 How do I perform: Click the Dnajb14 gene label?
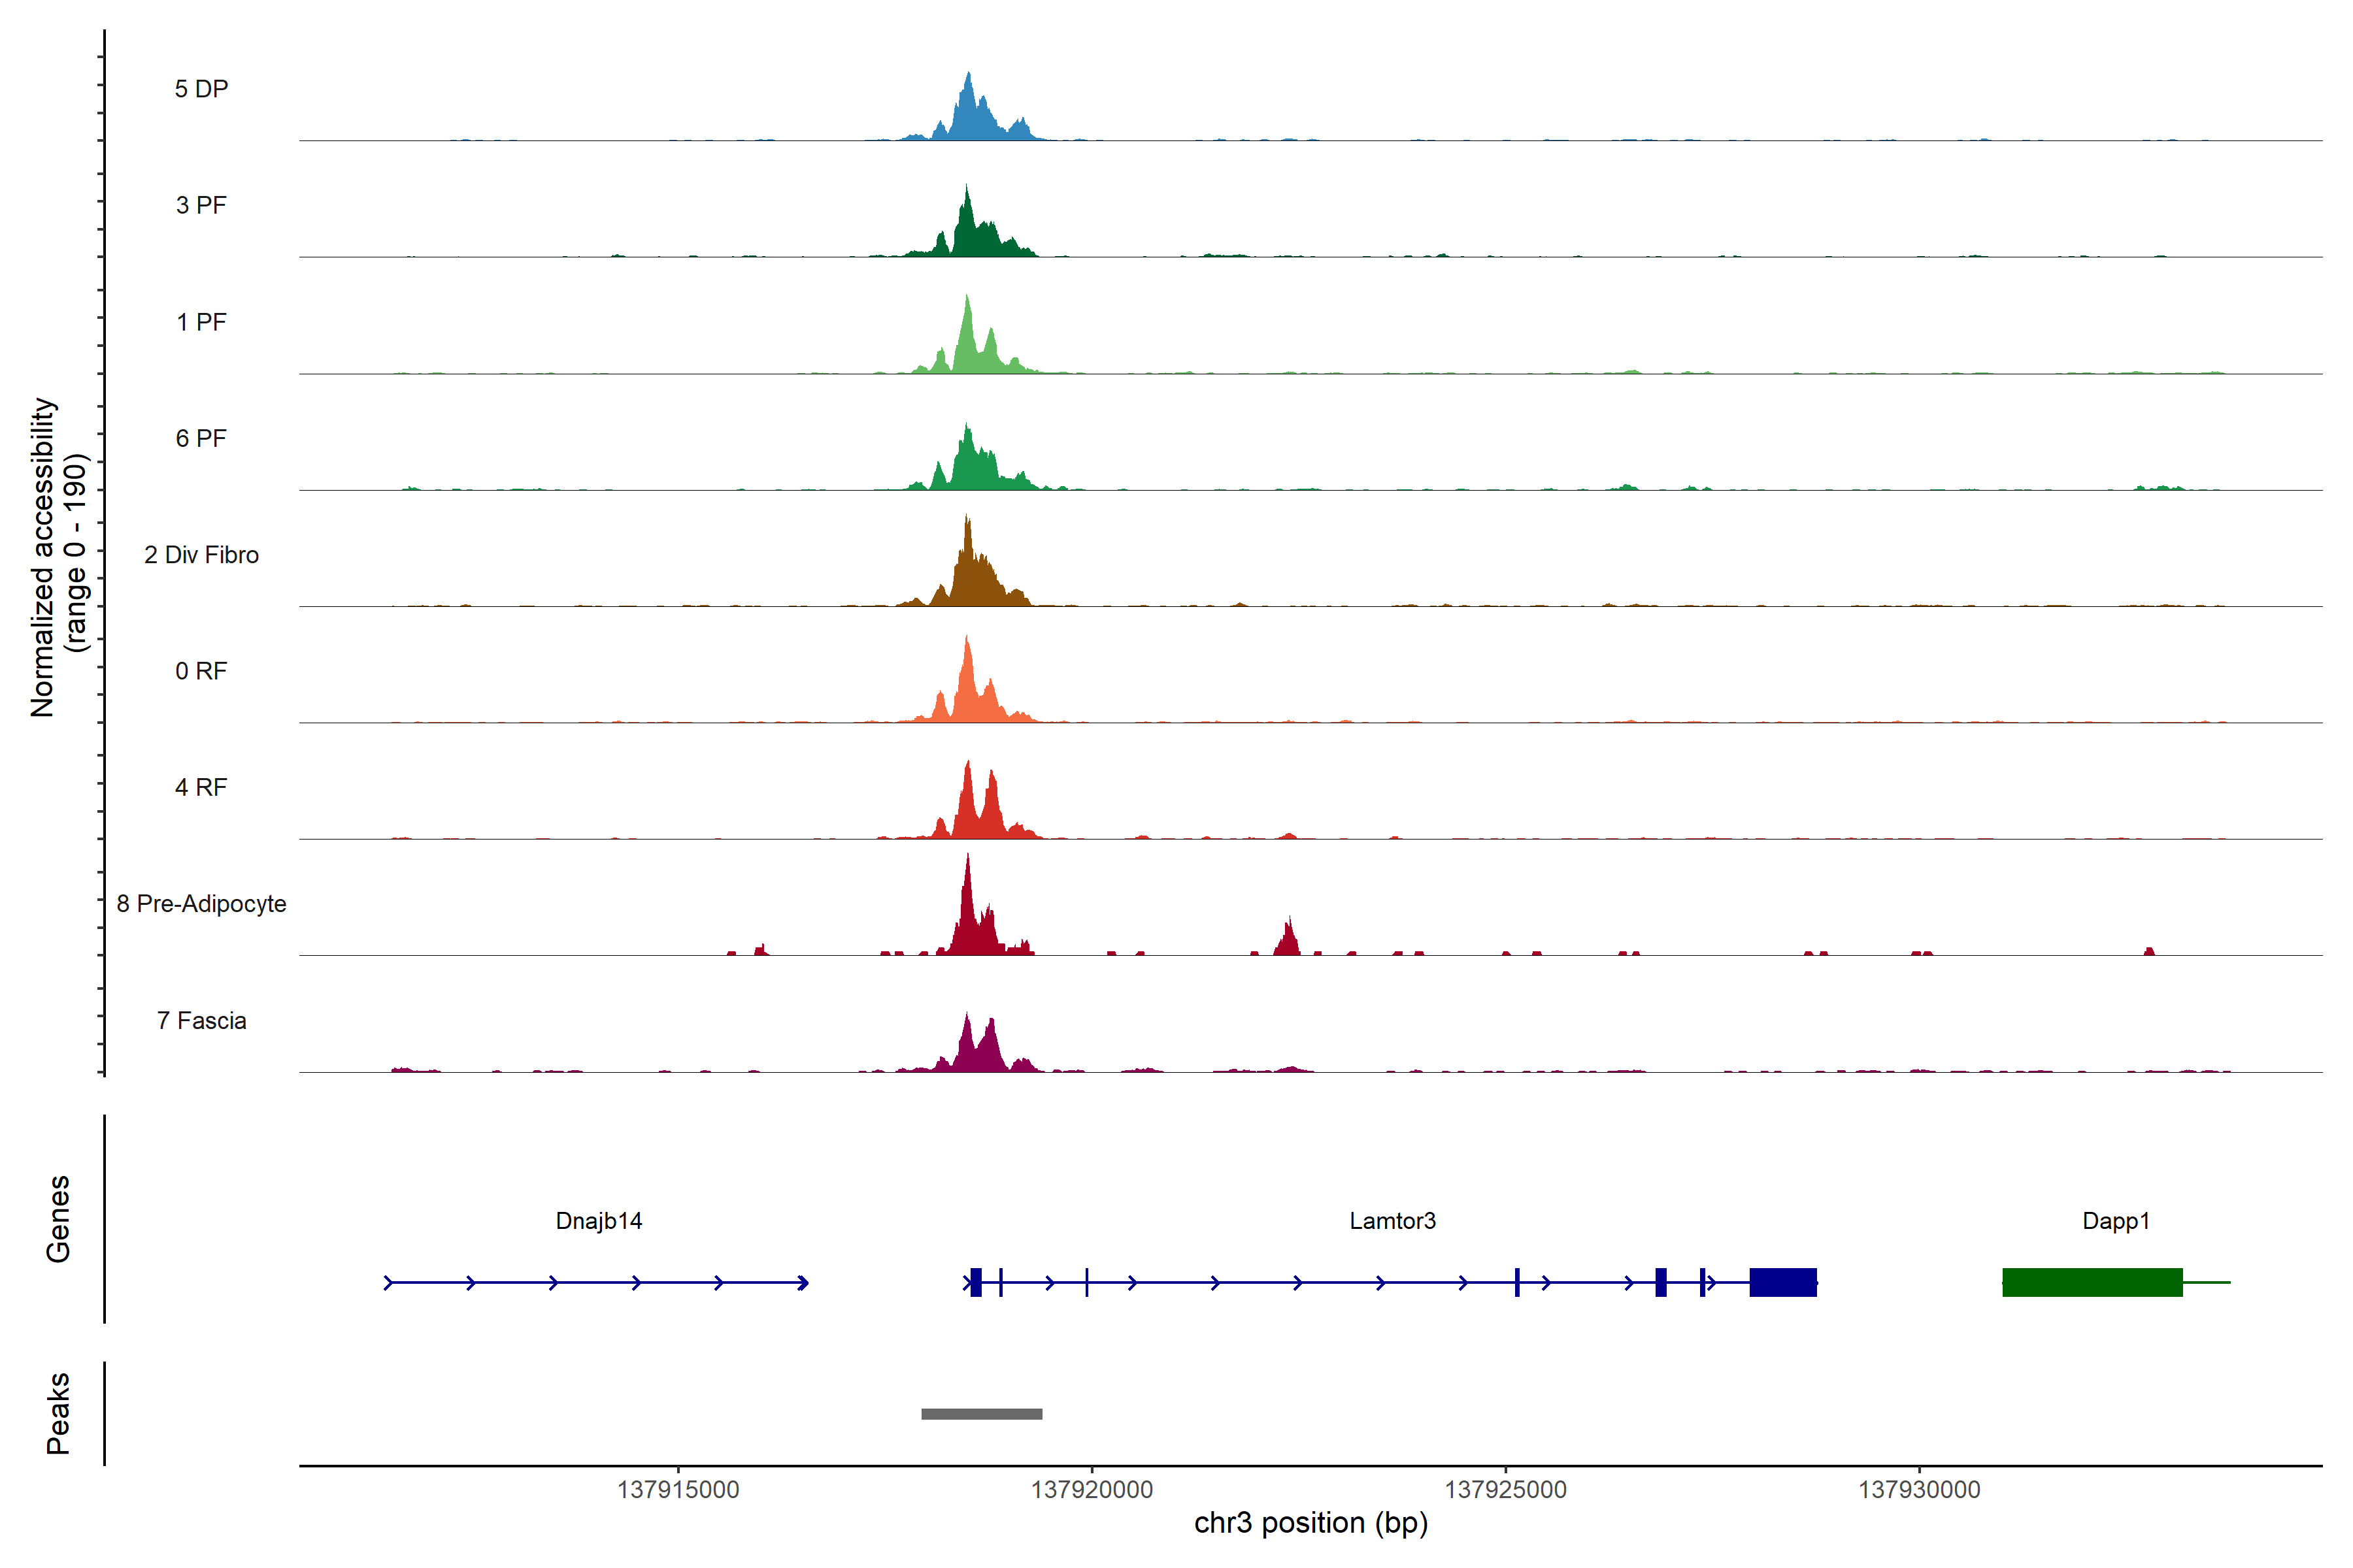coord(598,1220)
